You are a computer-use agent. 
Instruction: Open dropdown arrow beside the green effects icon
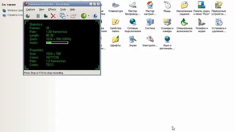tap(89, 16)
